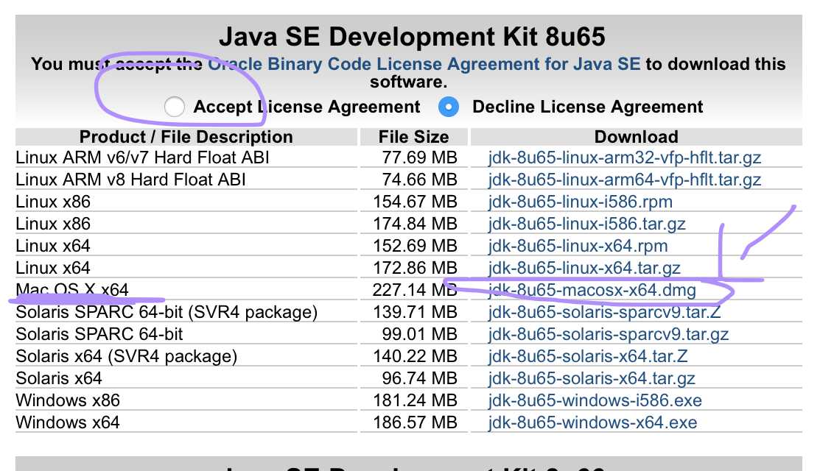Click the 227.14 MB file size cell
The image size is (834, 471).
pos(415,291)
